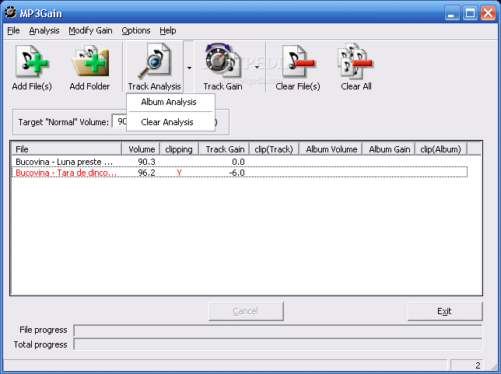Open the Analysis menu
Image resolution: width=501 pixels, height=374 pixels.
pyautogui.click(x=44, y=30)
